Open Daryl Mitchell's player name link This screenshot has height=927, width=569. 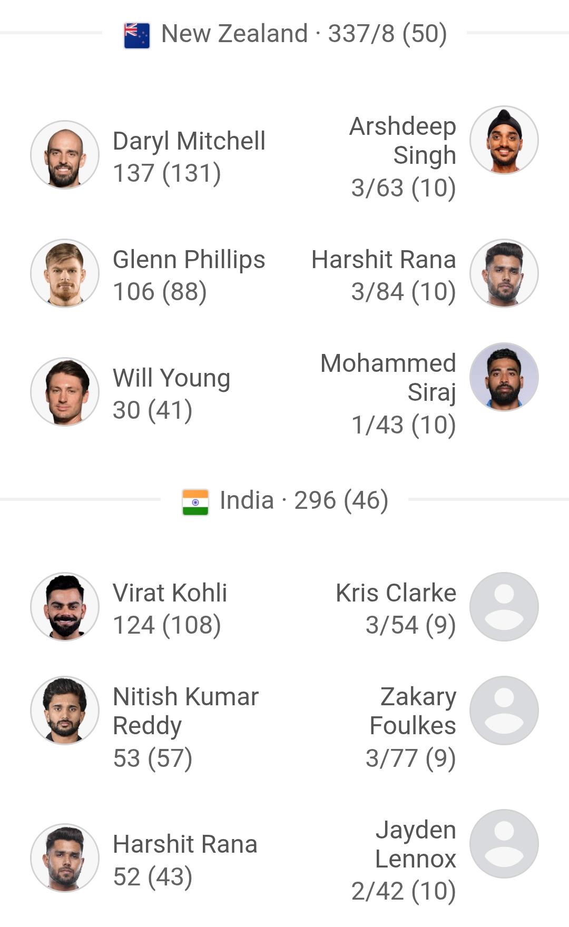click(189, 141)
